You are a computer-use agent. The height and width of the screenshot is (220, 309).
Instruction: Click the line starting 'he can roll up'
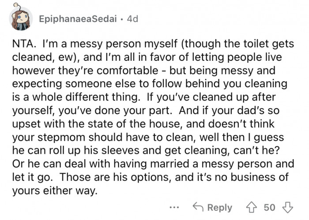146,150
